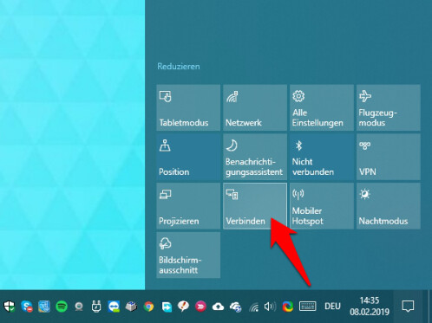This screenshot has width=432, height=323.
Task: Open TeamViewer tray icon
Action: 114,307
